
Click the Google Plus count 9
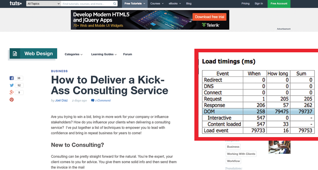tap(19, 93)
